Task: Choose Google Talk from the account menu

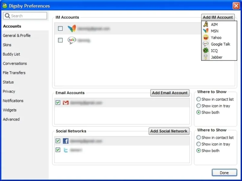Action: click(x=219, y=44)
